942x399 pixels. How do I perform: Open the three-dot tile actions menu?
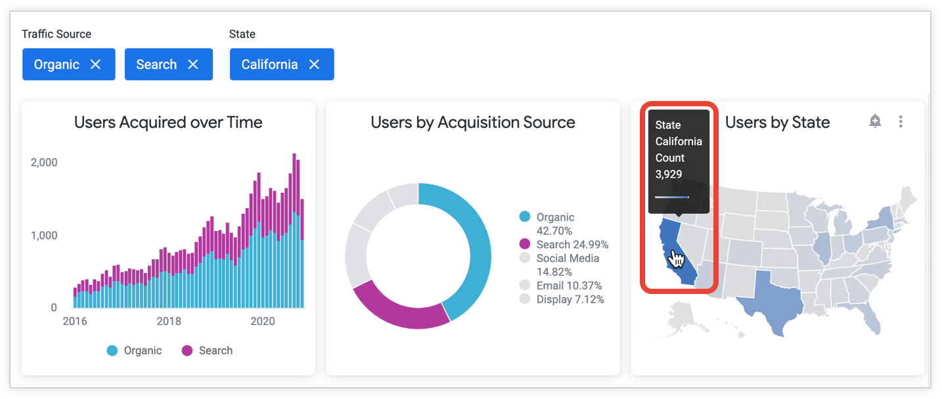(x=901, y=121)
